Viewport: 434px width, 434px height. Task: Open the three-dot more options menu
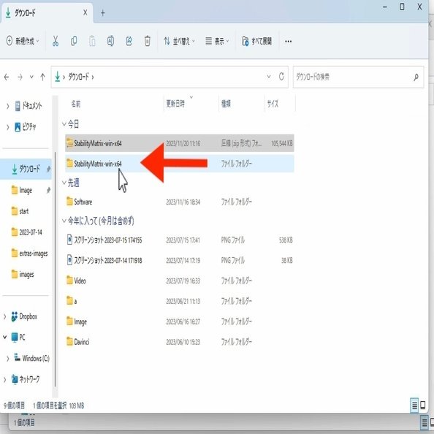tap(288, 41)
